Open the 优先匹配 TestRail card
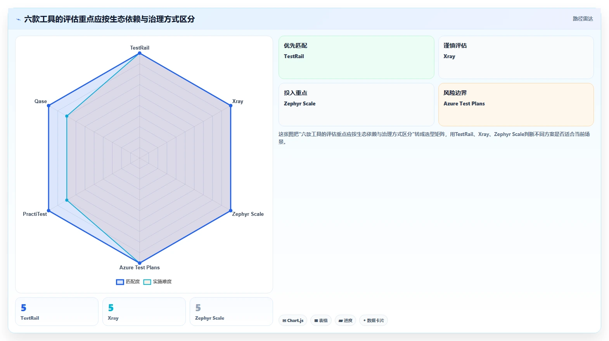The width and height of the screenshot is (609, 341). tap(356, 57)
